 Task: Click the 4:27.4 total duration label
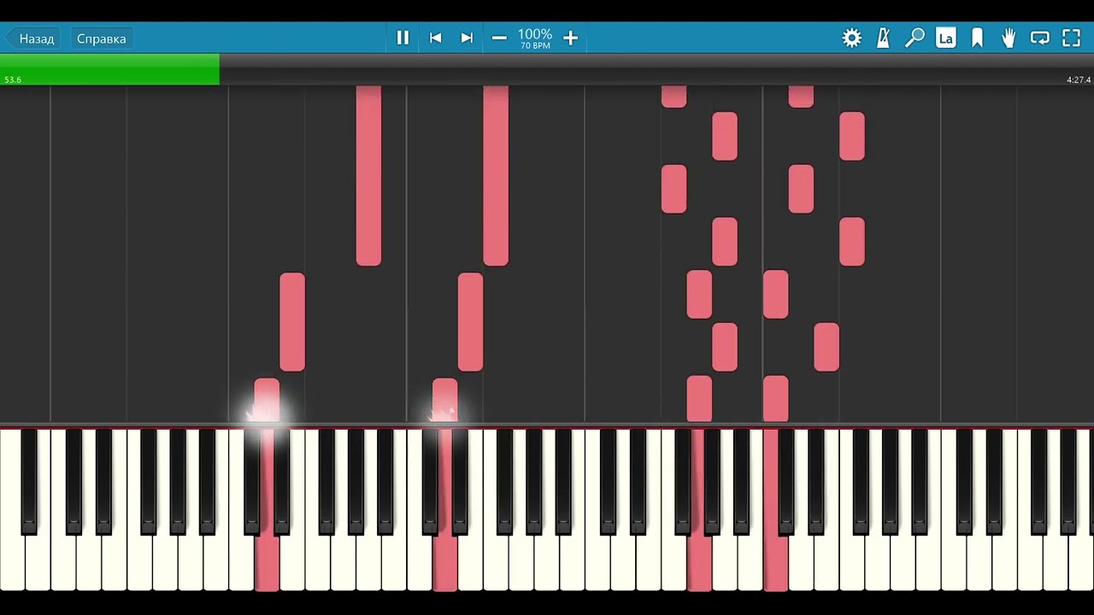[1079, 79]
